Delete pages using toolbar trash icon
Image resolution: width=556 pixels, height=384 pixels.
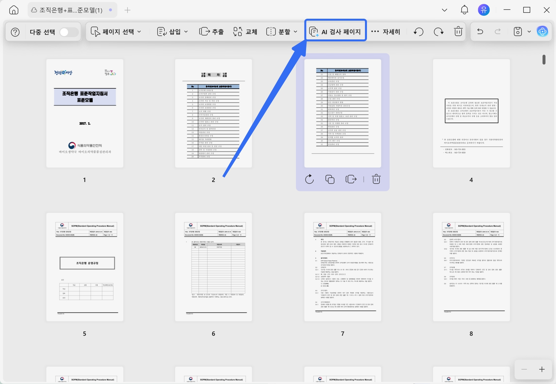pos(458,32)
